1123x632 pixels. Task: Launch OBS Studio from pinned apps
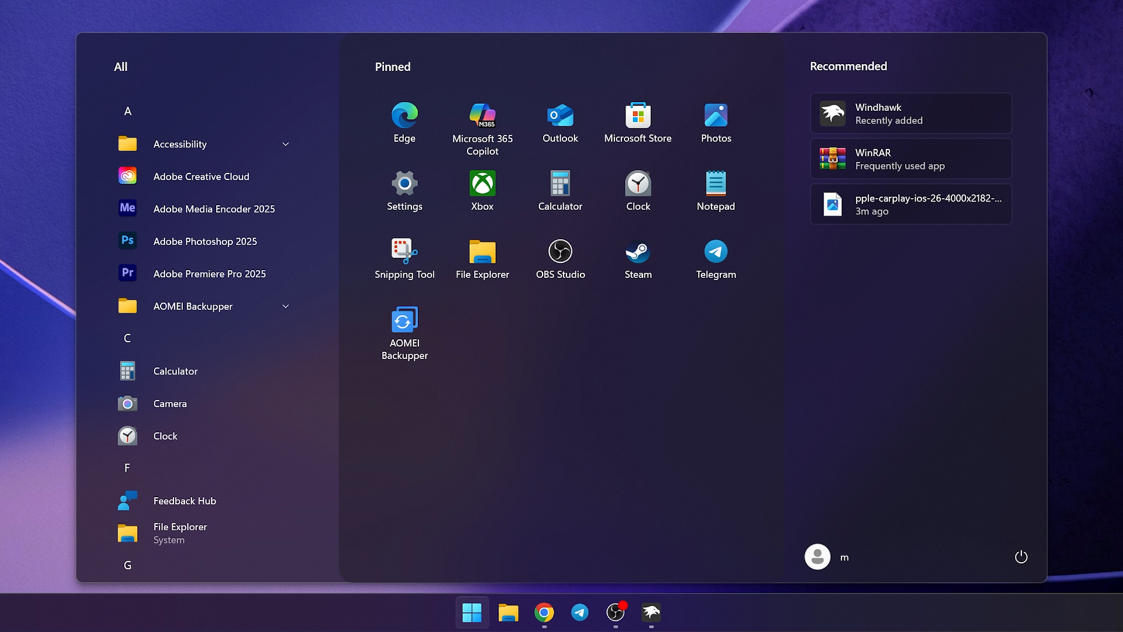point(560,259)
